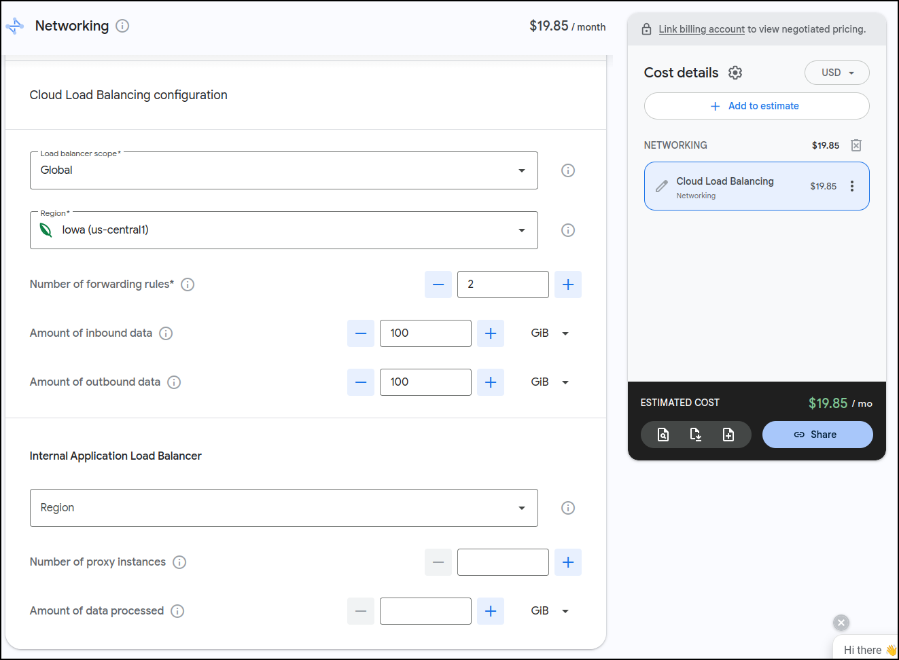
Task: Open the Load balancer scope dropdown
Action: point(283,170)
